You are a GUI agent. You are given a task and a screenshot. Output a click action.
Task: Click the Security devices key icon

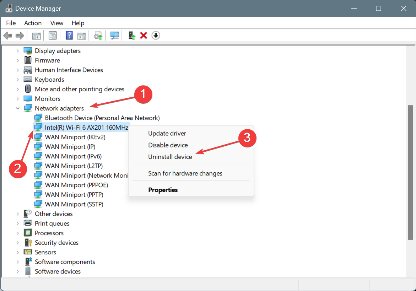point(28,242)
